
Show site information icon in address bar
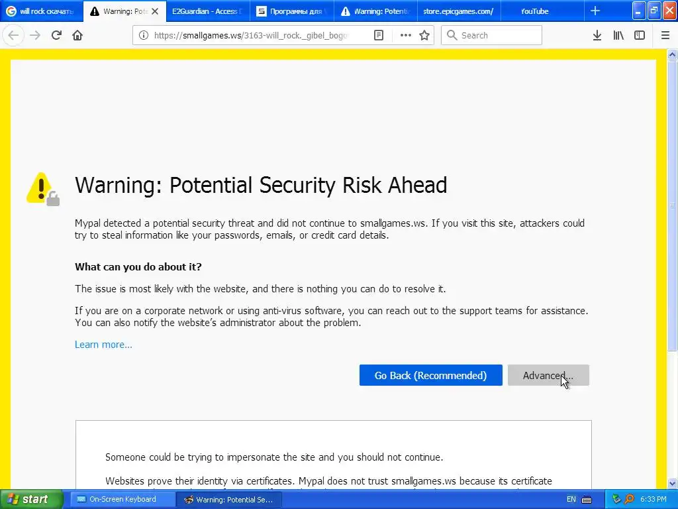coord(144,35)
